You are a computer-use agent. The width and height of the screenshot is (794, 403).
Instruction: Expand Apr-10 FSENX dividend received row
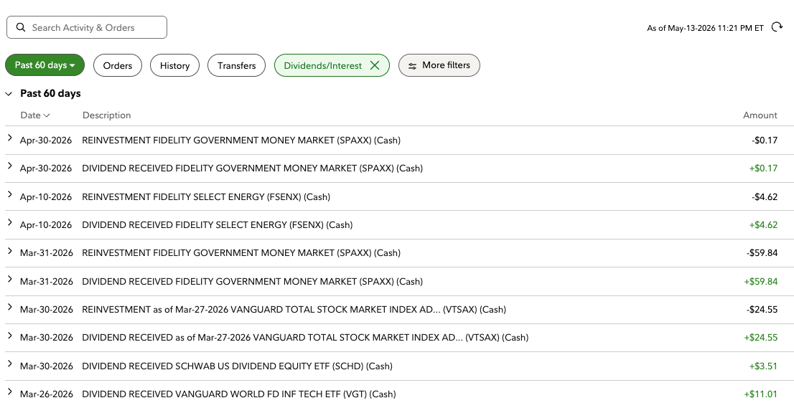point(9,222)
